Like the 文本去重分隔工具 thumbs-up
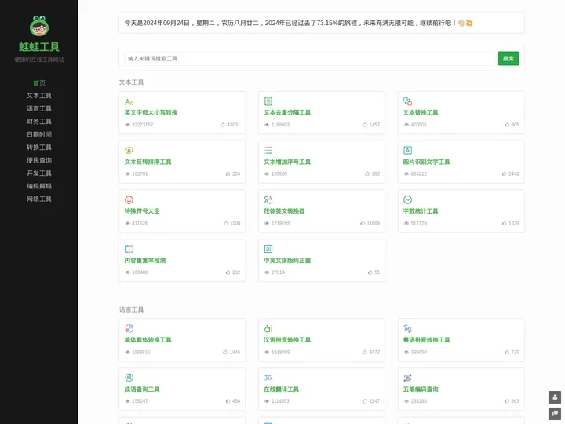Viewport: 565px width, 424px height. tap(364, 125)
